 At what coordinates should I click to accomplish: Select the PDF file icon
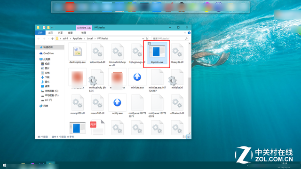97,127
